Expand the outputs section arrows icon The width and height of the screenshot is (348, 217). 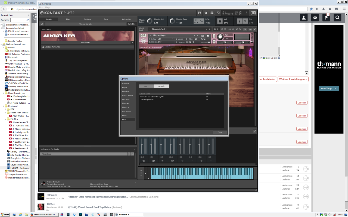(255, 131)
